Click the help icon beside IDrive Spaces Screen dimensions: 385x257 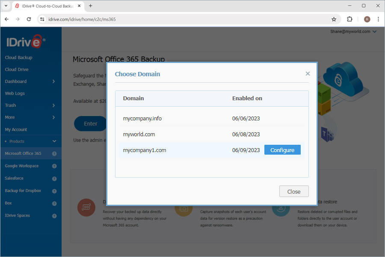click(54, 215)
